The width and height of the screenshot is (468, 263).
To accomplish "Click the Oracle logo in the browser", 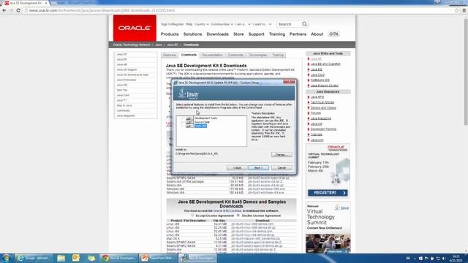I will (135, 28).
